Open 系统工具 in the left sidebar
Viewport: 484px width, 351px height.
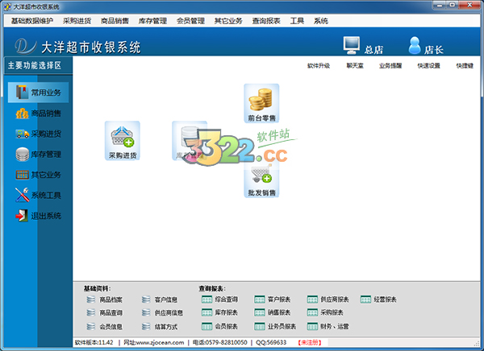point(38,195)
